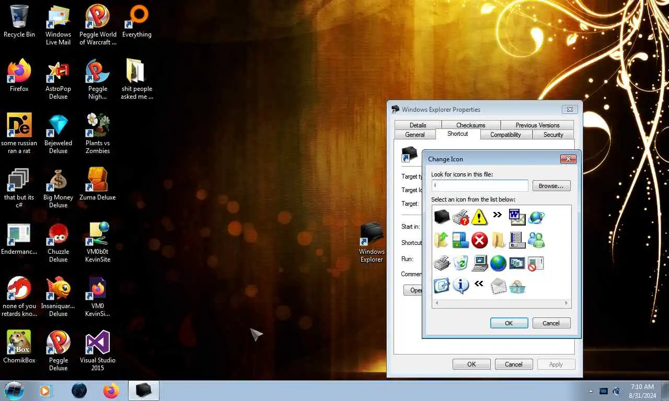Screen dimensions: 669x401
Task: Pick the plain yellow folder icon
Action: [498, 240]
